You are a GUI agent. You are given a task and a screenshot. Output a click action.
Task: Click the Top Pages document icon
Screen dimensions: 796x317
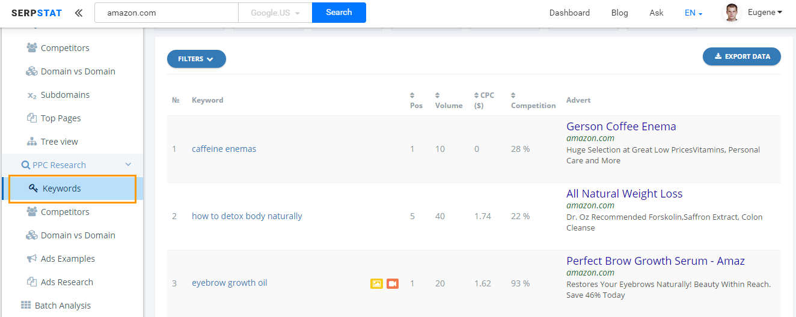(x=32, y=118)
